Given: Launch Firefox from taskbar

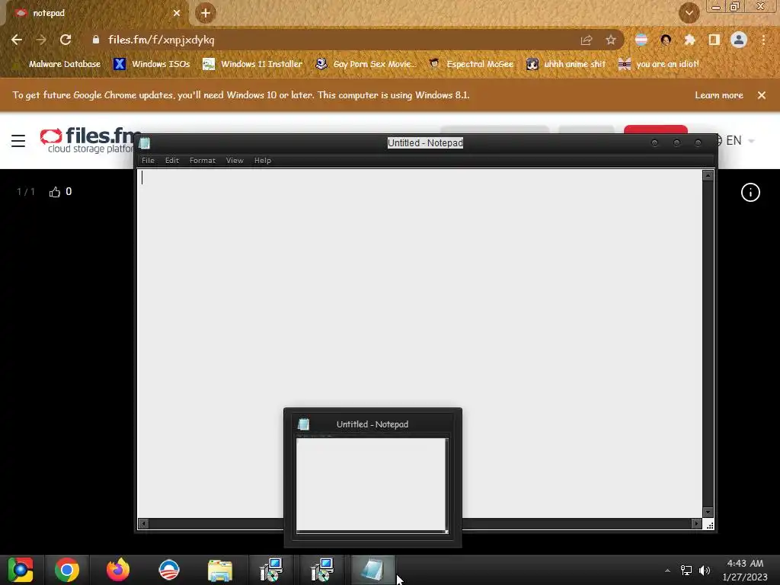Looking at the screenshot, I should [118, 570].
